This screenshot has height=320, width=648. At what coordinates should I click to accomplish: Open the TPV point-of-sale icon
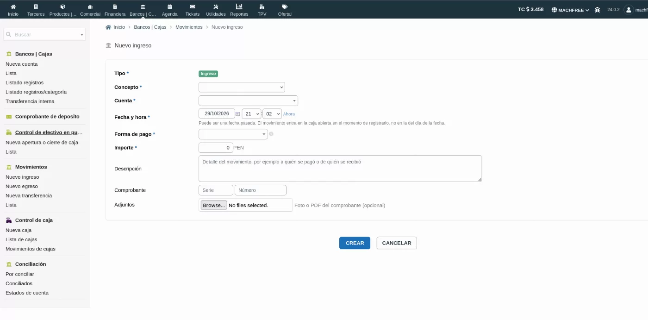tap(262, 7)
